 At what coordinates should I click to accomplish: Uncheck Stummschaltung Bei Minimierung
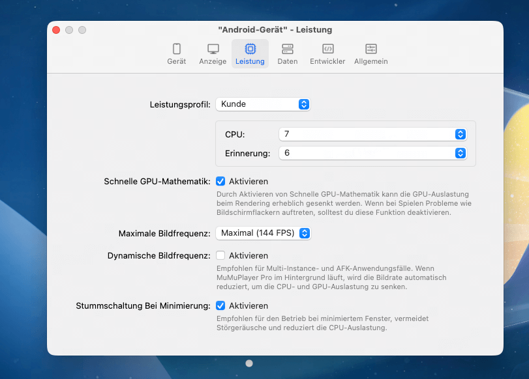coord(220,305)
